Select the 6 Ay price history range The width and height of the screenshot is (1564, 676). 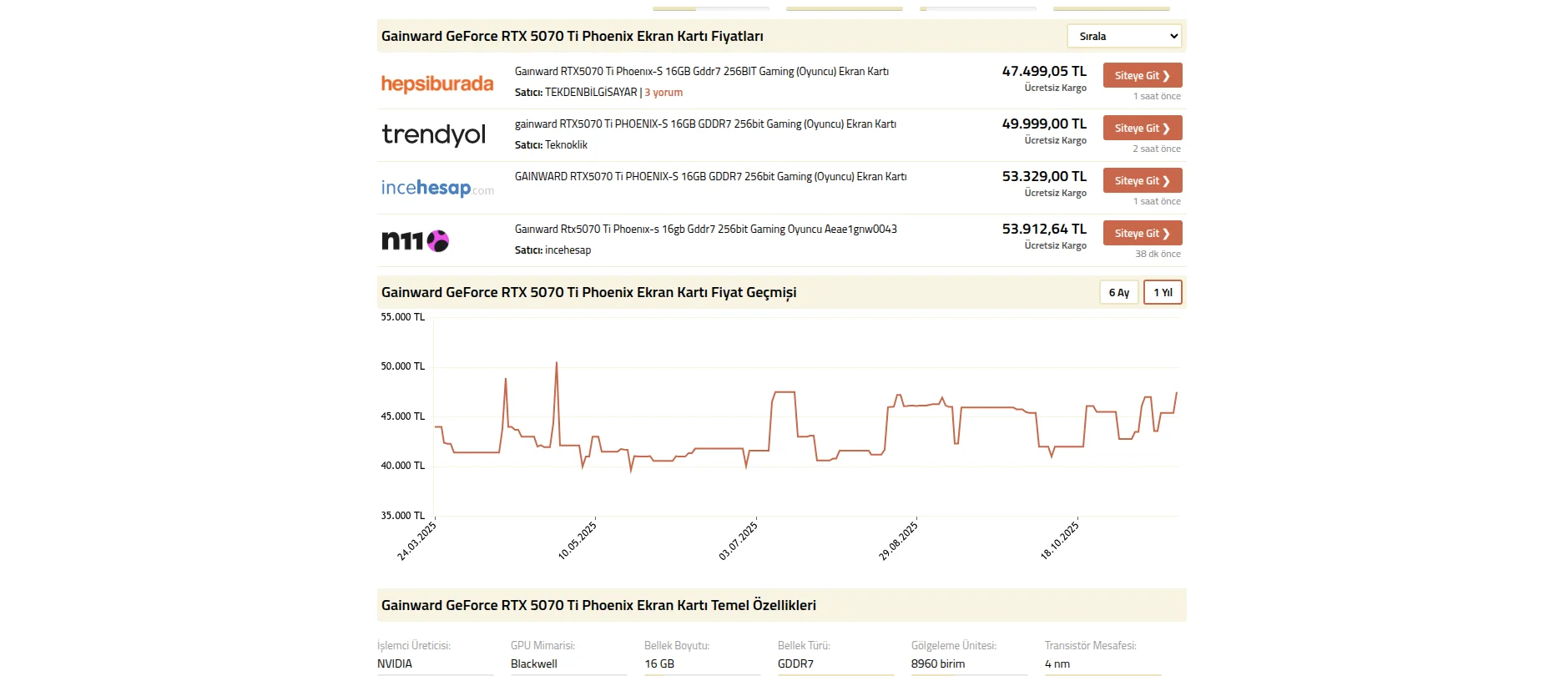tap(1118, 292)
